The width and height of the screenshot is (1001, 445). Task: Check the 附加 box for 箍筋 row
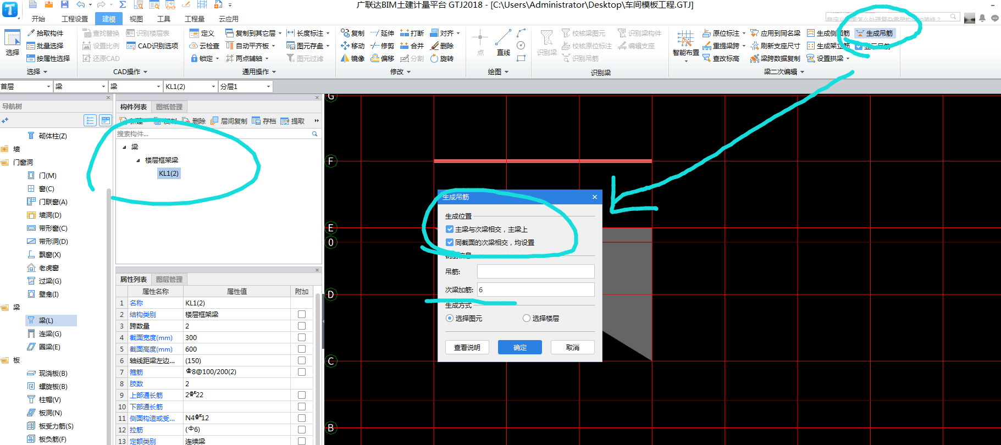point(302,372)
